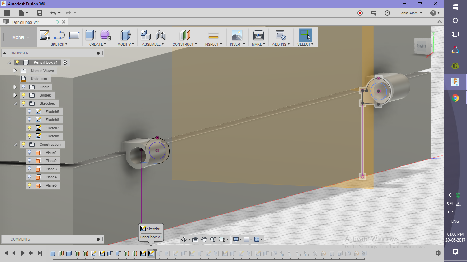Screen dimensions: 467x262
Task: Open the data panel grid icon
Action: (x=7, y=13)
